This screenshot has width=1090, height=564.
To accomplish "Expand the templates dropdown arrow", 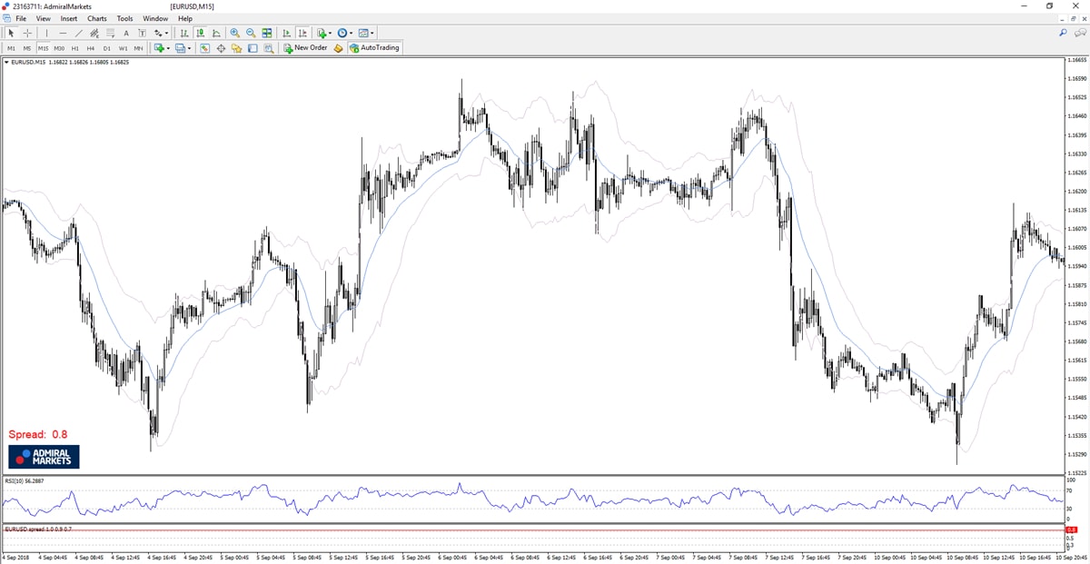I will pos(372,33).
